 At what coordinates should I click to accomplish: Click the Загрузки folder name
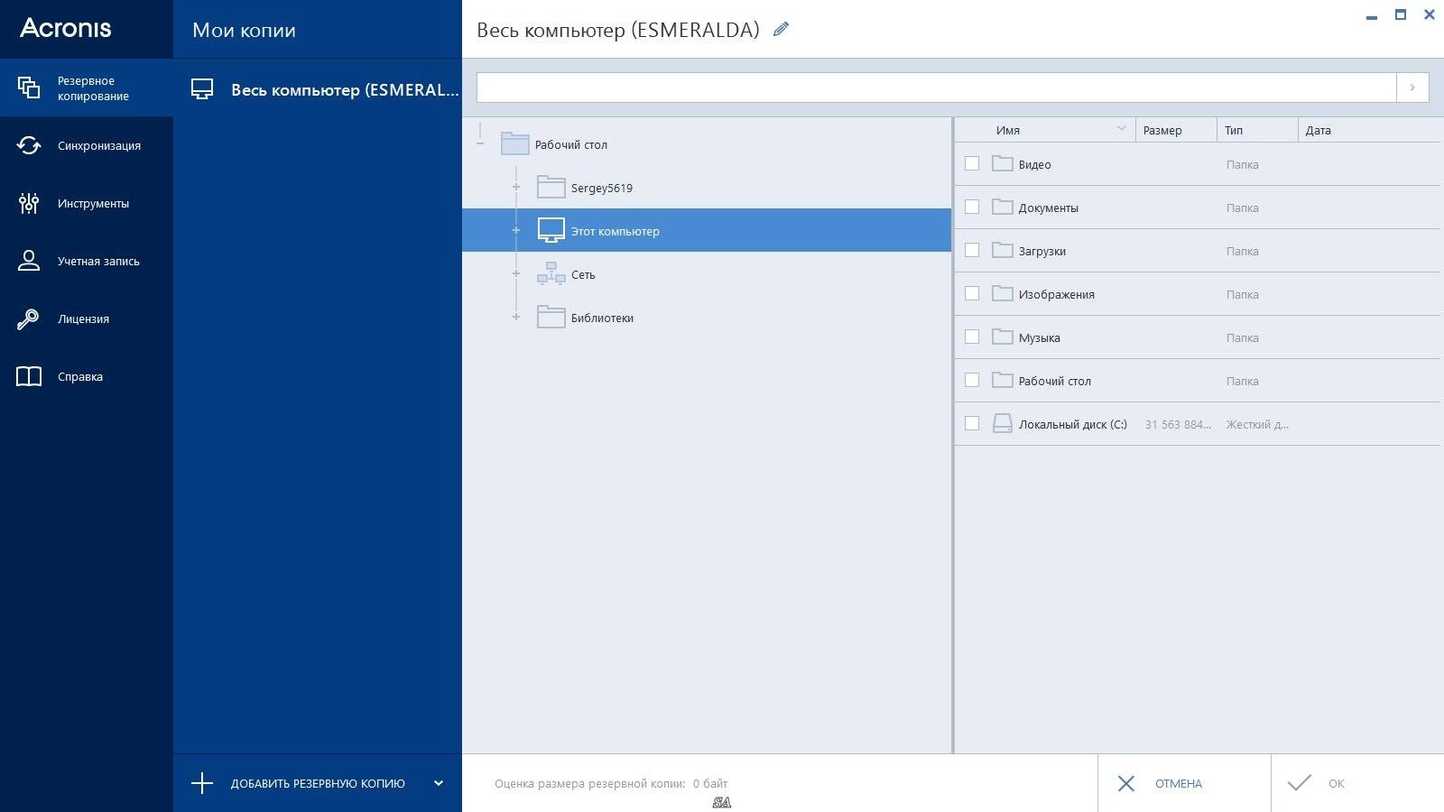(x=1042, y=251)
